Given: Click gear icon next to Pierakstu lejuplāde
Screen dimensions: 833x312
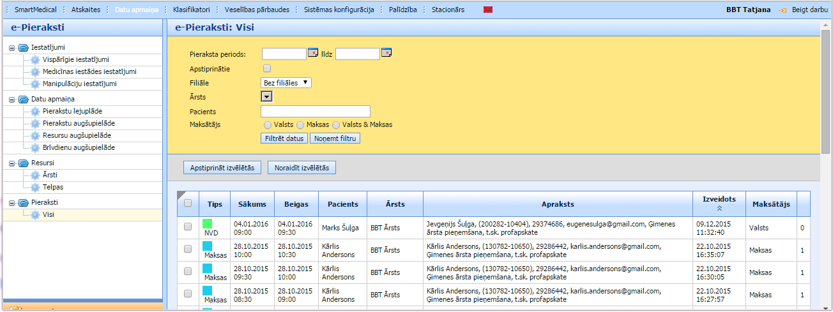Looking at the screenshot, I should click(35, 111).
